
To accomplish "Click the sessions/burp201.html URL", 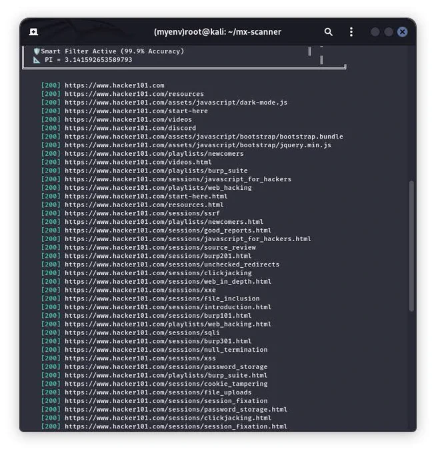I will [x=158, y=256].
